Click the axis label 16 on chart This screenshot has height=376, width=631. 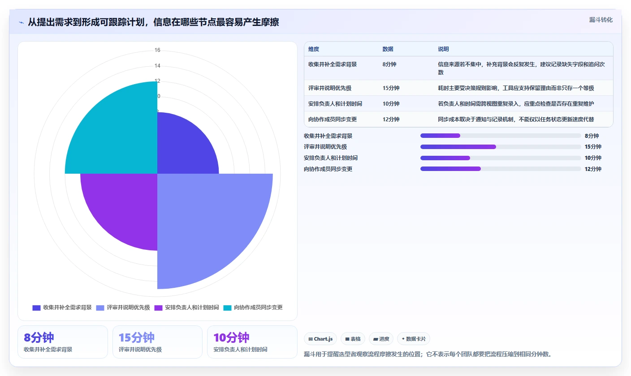pyautogui.click(x=157, y=50)
